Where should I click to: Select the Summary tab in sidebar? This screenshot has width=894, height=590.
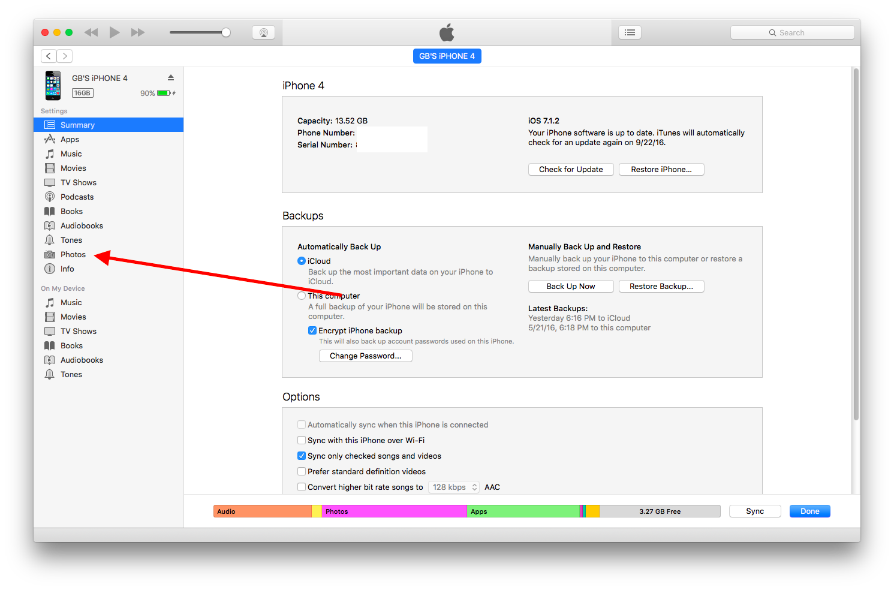pyautogui.click(x=109, y=125)
